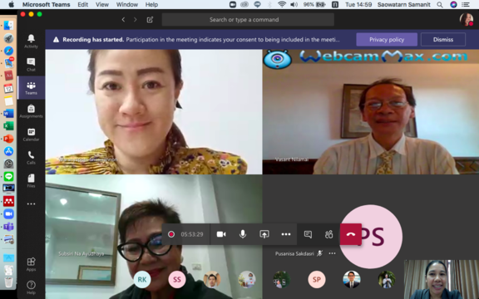The image size is (479, 299).
Task: Open Assignments in Teams sidebar
Action: coord(31,111)
